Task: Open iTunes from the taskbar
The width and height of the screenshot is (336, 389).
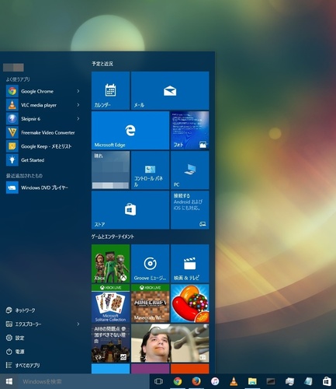Action: tap(215, 381)
